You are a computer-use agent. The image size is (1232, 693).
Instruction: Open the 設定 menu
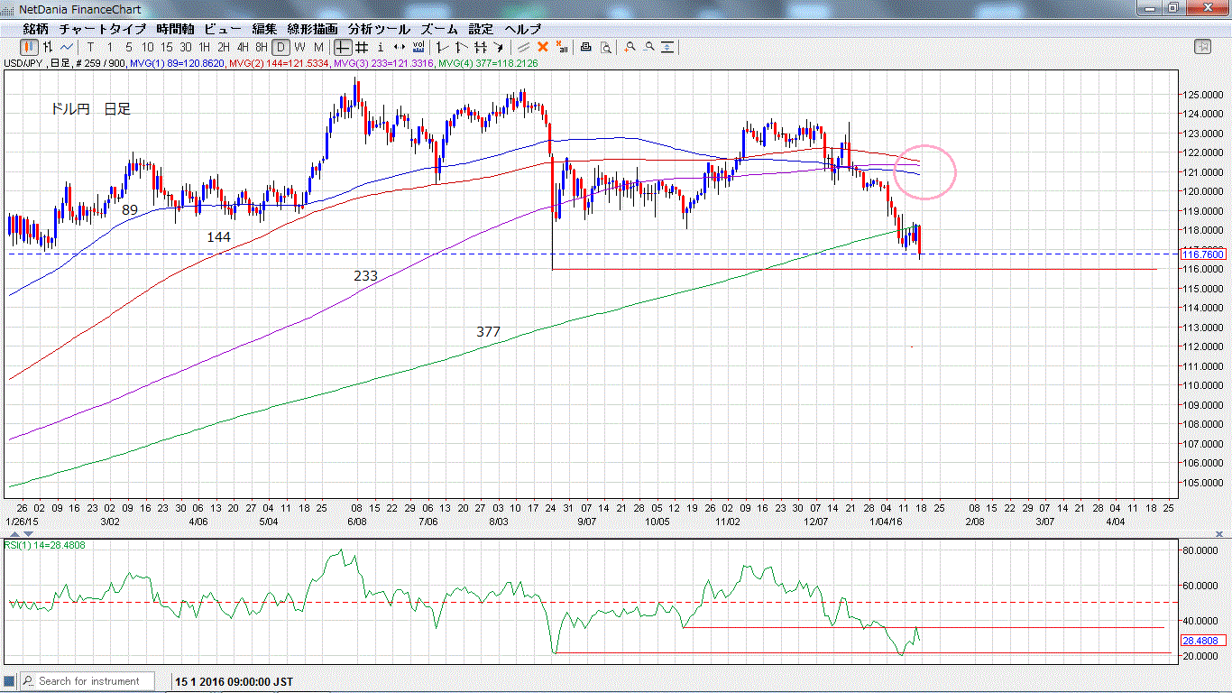(x=481, y=29)
